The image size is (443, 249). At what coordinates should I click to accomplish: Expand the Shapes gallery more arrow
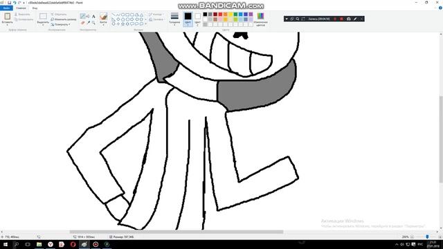146,24
